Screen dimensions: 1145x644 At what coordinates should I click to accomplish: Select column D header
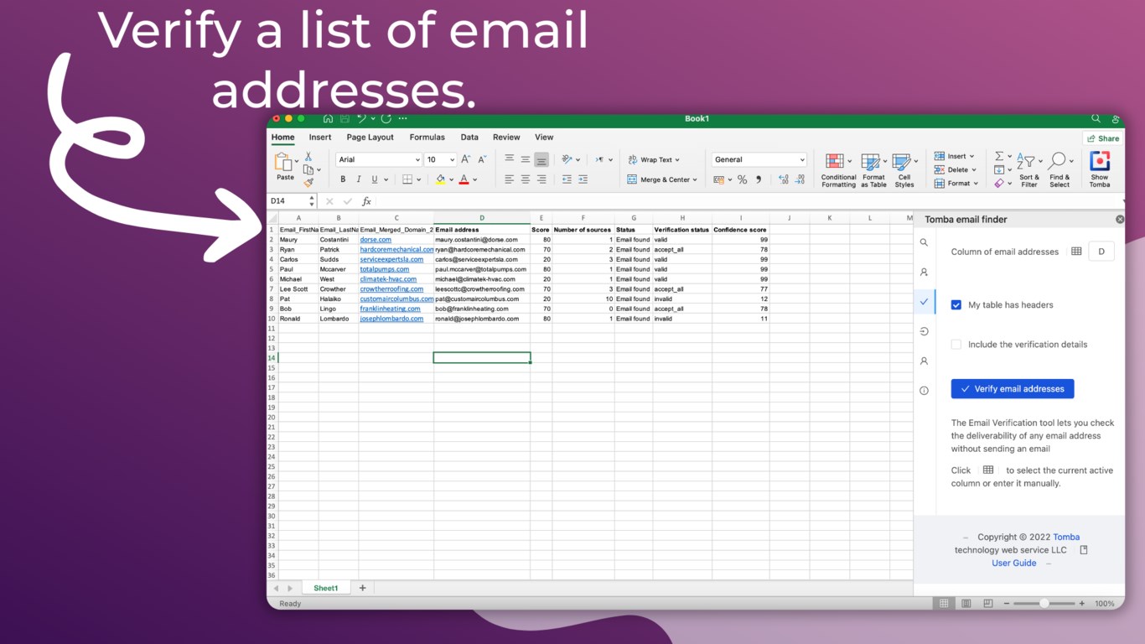tap(482, 218)
